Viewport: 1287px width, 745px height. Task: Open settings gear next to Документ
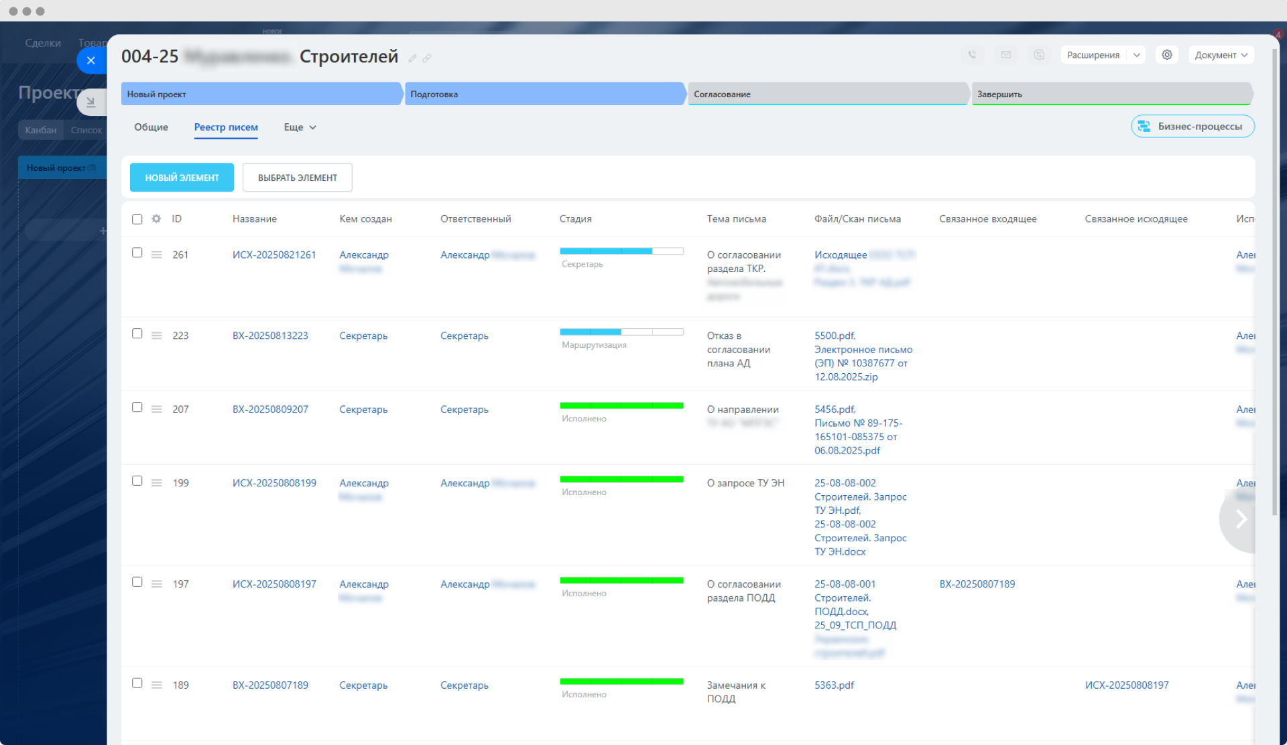pyautogui.click(x=1167, y=55)
